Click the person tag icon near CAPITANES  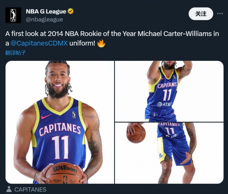point(9,189)
